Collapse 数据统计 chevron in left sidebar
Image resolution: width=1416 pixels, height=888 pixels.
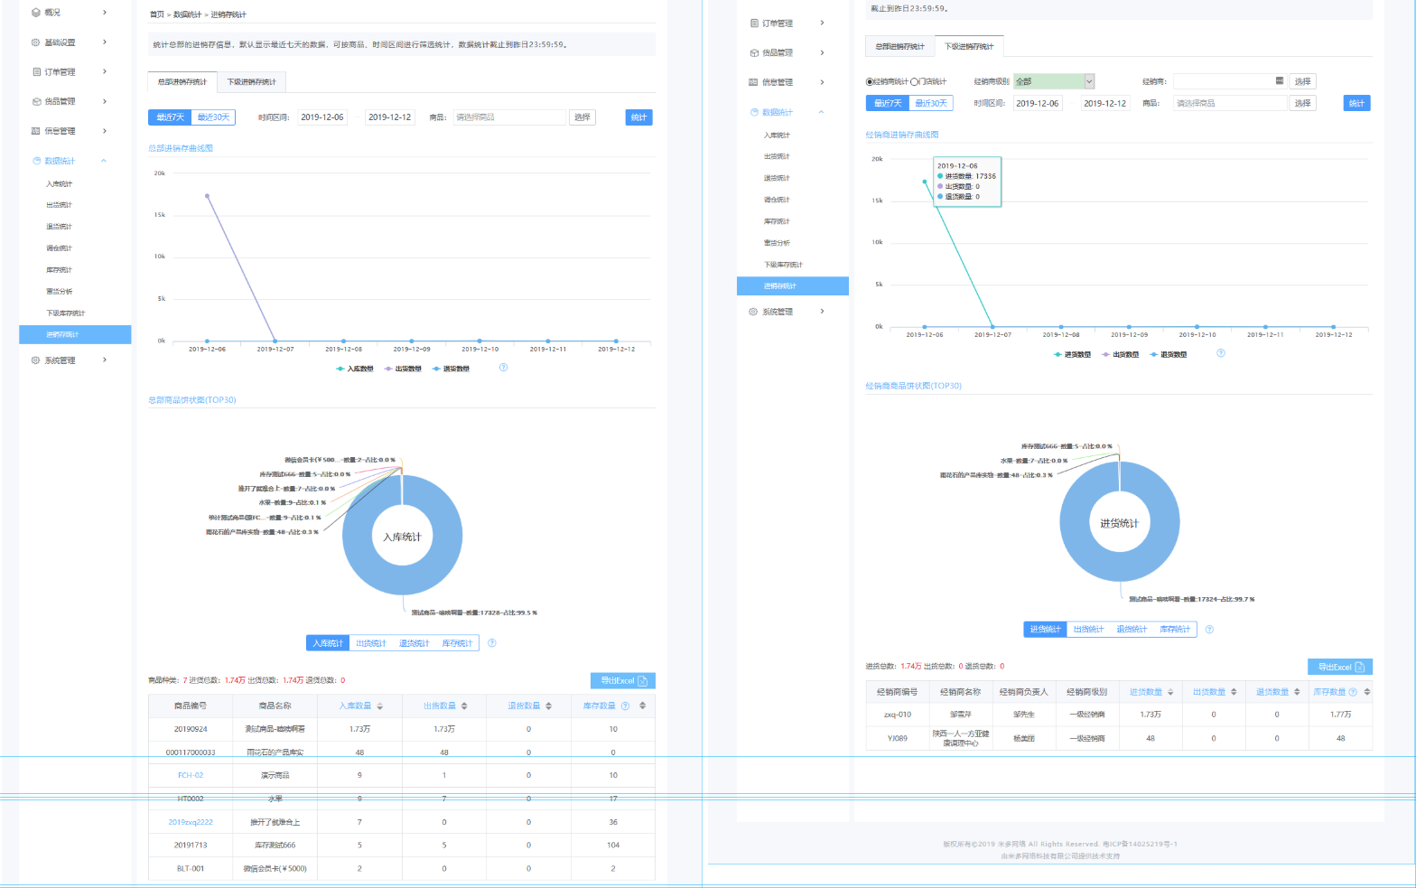(104, 161)
